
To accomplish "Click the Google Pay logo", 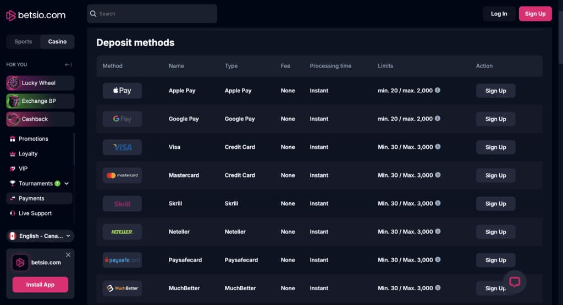I will click(x=122, y=119).
